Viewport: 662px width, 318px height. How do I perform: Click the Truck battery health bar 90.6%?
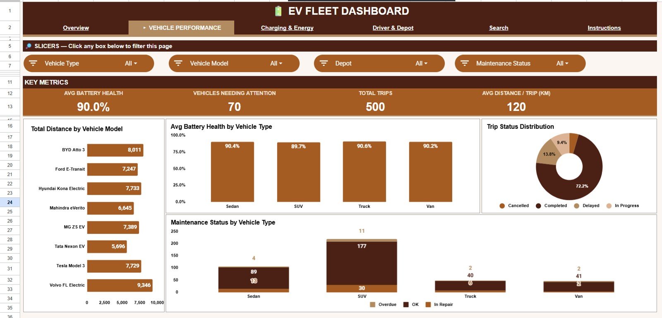[365, 172]
